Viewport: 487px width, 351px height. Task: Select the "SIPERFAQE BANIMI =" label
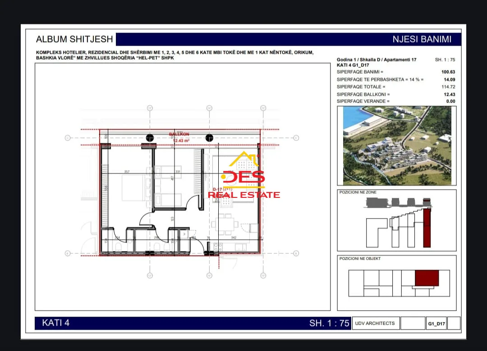[x=360, y=72]
